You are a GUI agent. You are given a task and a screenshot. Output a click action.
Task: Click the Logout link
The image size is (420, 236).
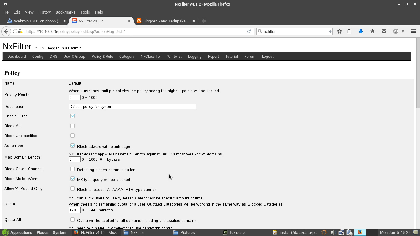[268, 57]
